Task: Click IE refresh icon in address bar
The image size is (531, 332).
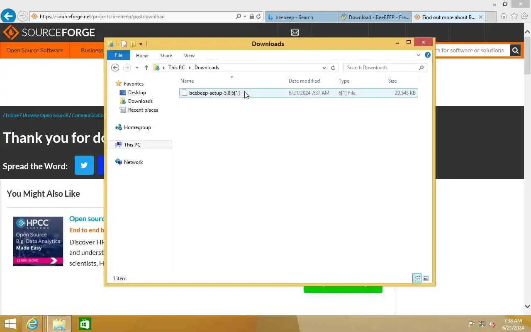Action: coord(258,17)
